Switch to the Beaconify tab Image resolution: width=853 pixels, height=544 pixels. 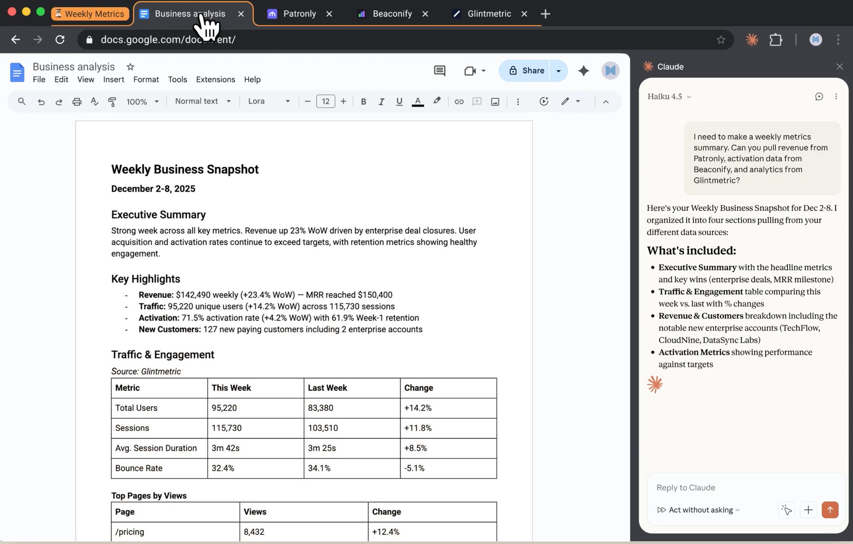(392, 14)
